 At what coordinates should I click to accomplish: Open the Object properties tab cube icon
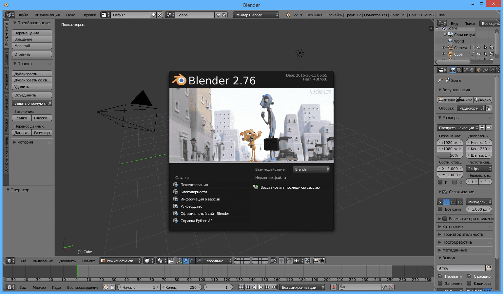pyautogui.click(x=479, y=70)
